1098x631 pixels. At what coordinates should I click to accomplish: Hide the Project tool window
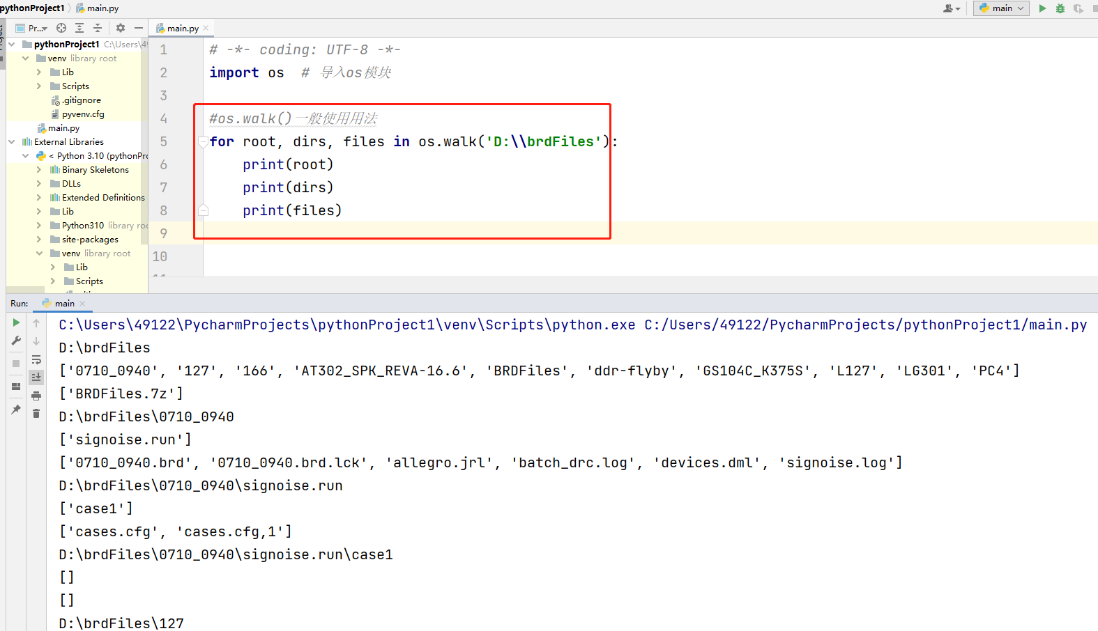[x=139, y=28]
